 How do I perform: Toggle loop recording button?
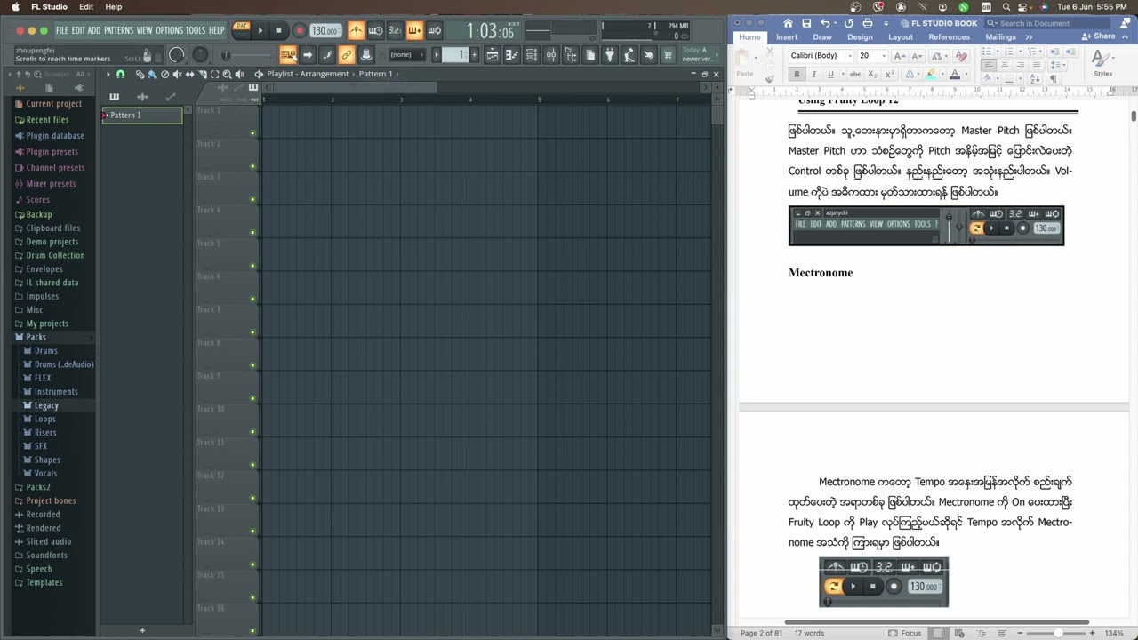point(435,30)
